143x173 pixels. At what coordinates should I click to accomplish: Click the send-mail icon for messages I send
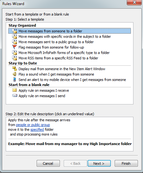(x=15, y=96)
